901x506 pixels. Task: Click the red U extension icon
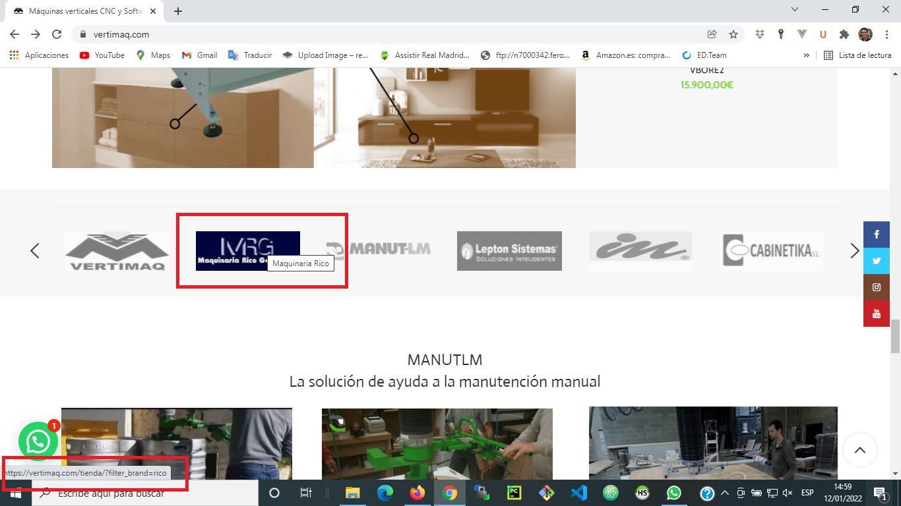(823, 34)
